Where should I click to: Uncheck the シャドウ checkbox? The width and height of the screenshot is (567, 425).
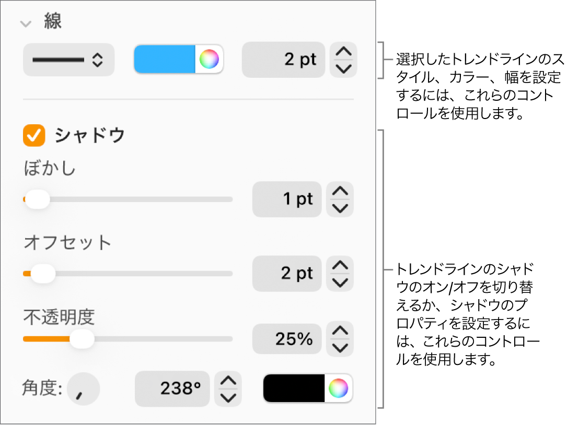(x=33, y=136)
